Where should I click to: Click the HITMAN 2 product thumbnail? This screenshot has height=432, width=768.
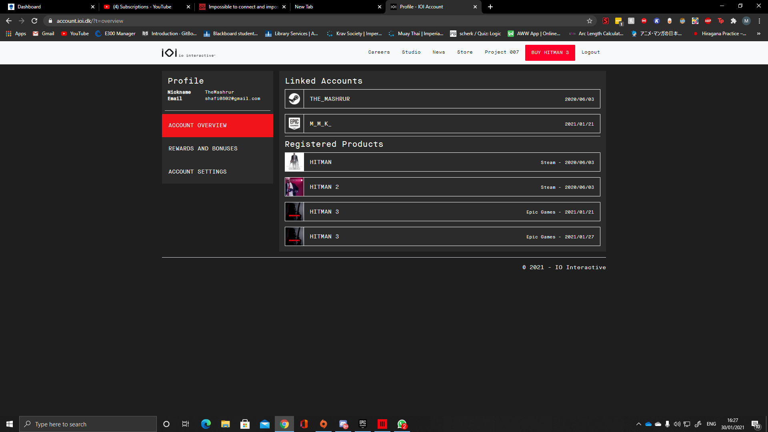point(294,187)
